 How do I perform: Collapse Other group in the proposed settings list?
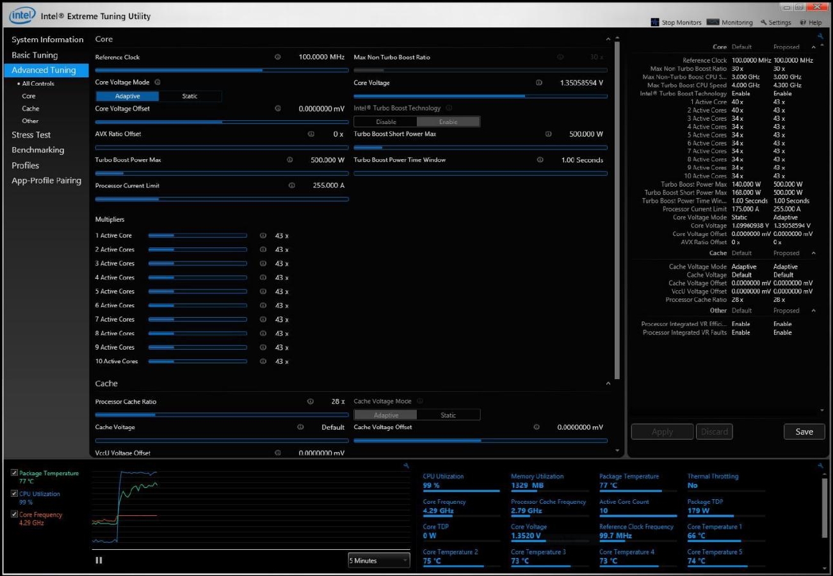point(813,311)
